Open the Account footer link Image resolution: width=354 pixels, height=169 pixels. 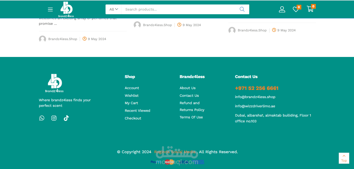132,88
